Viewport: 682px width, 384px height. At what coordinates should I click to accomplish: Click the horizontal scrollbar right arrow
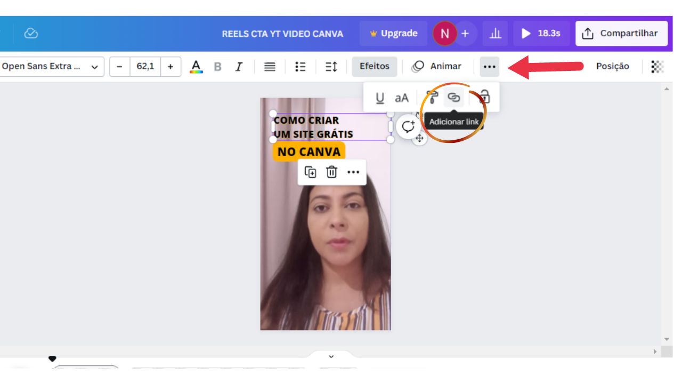click(x=655, y=352)
